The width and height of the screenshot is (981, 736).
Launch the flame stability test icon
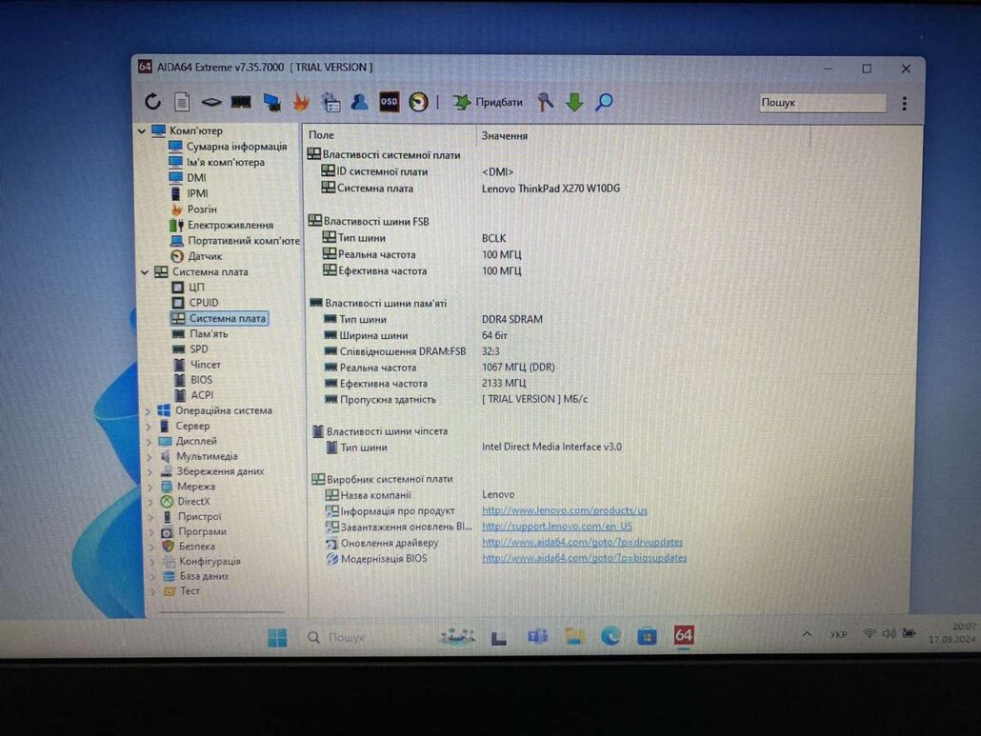[x=301, y=102]
